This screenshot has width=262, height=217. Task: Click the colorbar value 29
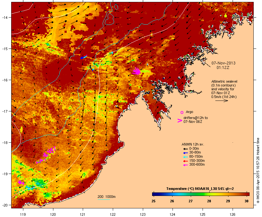click(x=228, y=201)
